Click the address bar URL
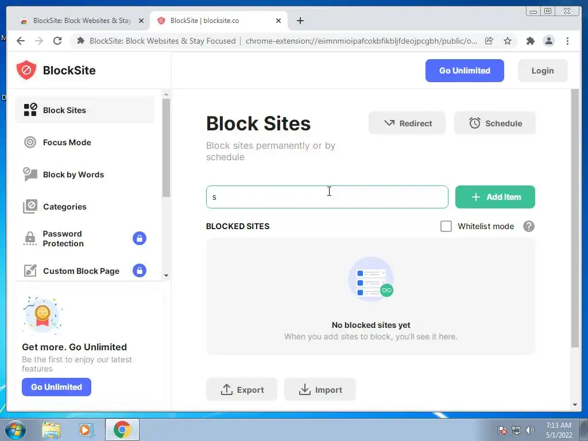588x441 pixels. (361, 41)
